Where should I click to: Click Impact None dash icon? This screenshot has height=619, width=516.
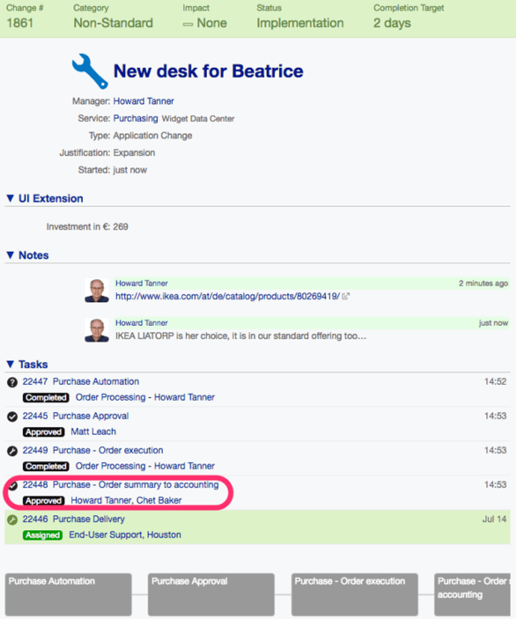tap(188, 24)
